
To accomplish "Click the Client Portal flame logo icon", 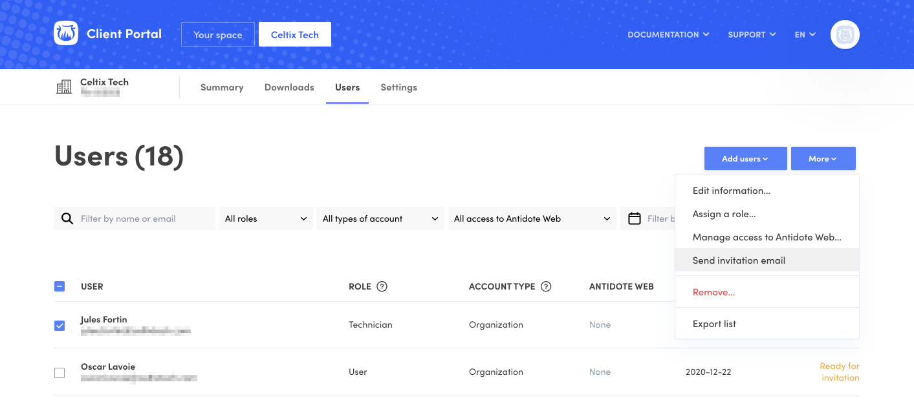I will coord(66,34).
